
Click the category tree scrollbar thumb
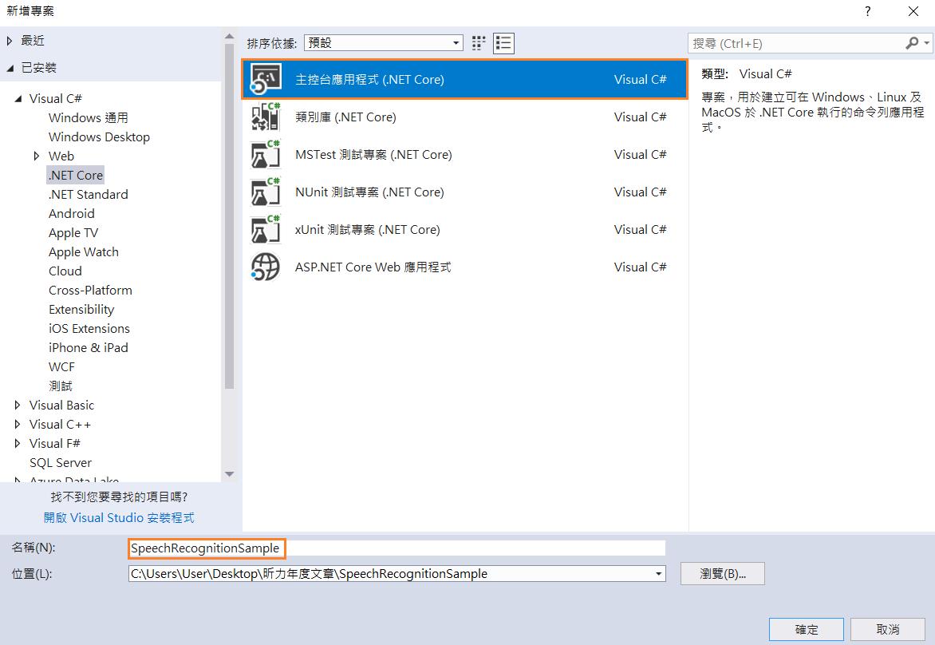coord(230,216)
